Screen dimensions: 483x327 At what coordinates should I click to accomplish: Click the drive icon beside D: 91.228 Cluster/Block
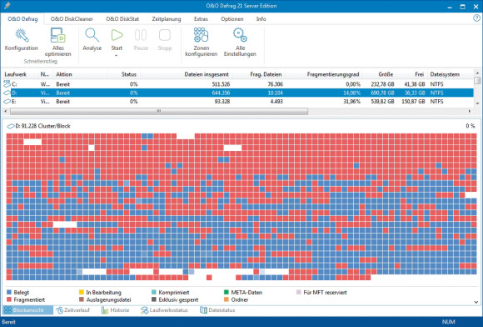(11, 126)
